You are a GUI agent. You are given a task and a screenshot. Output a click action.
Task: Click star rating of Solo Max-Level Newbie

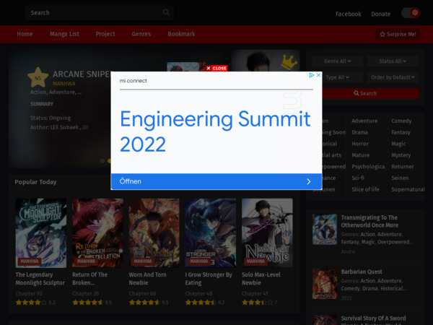[x=259, y=303]
